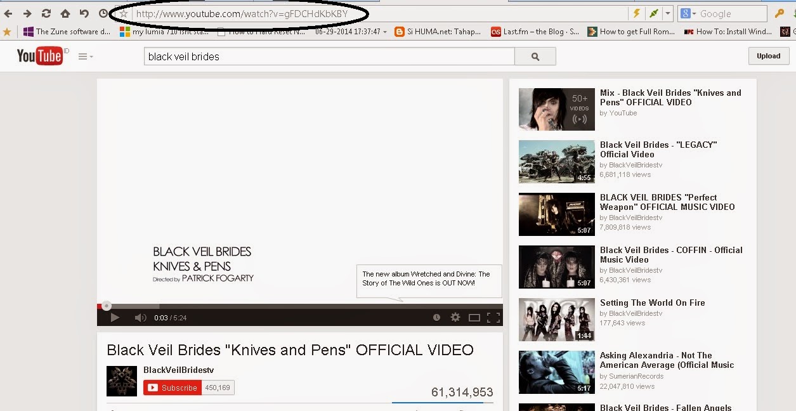Open 'How To: Install Wind...' bookmark
796x411 pixels.
pos(728,31)
